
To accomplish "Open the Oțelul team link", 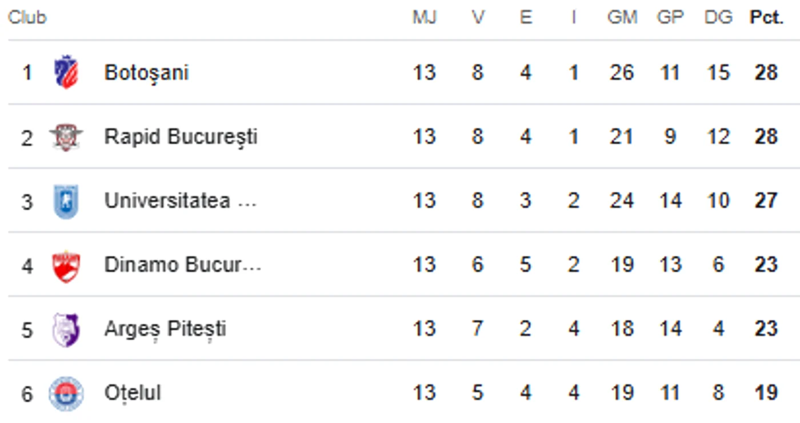I will point(133,393).
